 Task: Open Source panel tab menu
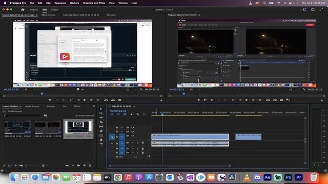(37, 15)
